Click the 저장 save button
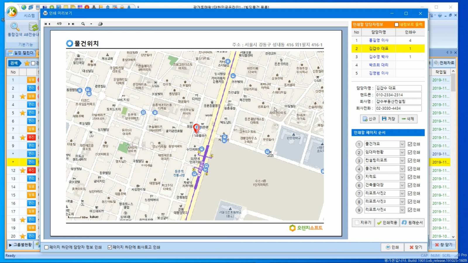 click(x=388, y=119)
